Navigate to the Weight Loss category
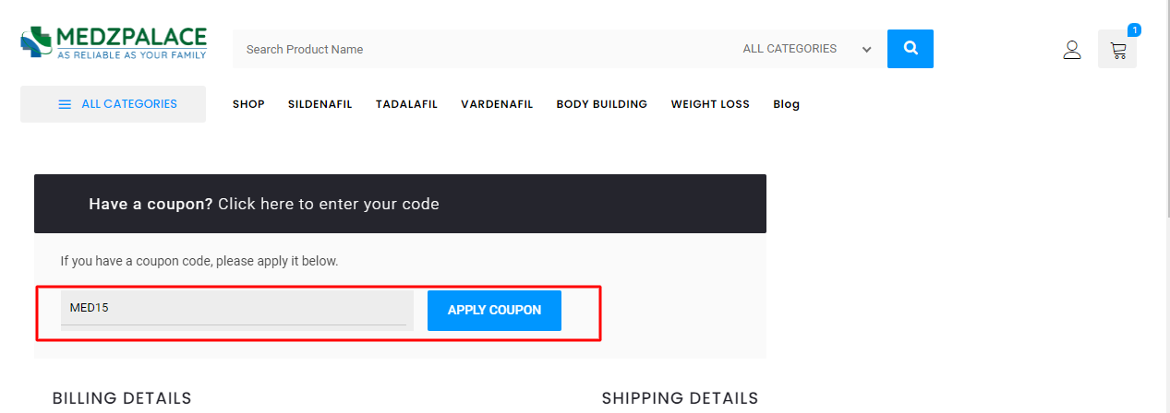Screen dimensions: 1170x413 tap(710, 104)
